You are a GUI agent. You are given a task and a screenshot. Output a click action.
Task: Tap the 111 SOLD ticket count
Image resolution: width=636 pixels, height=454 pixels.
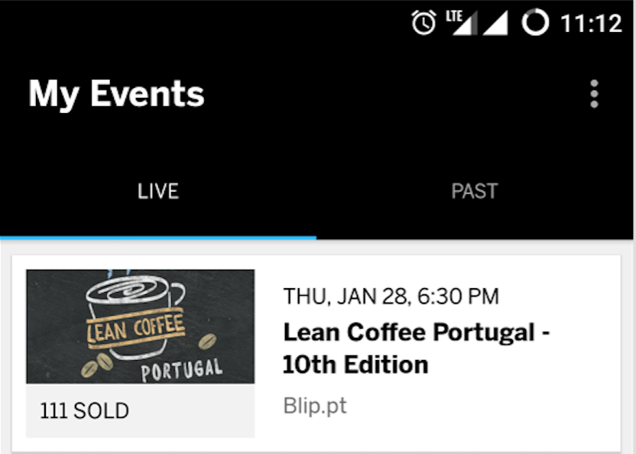coord(84,411)
